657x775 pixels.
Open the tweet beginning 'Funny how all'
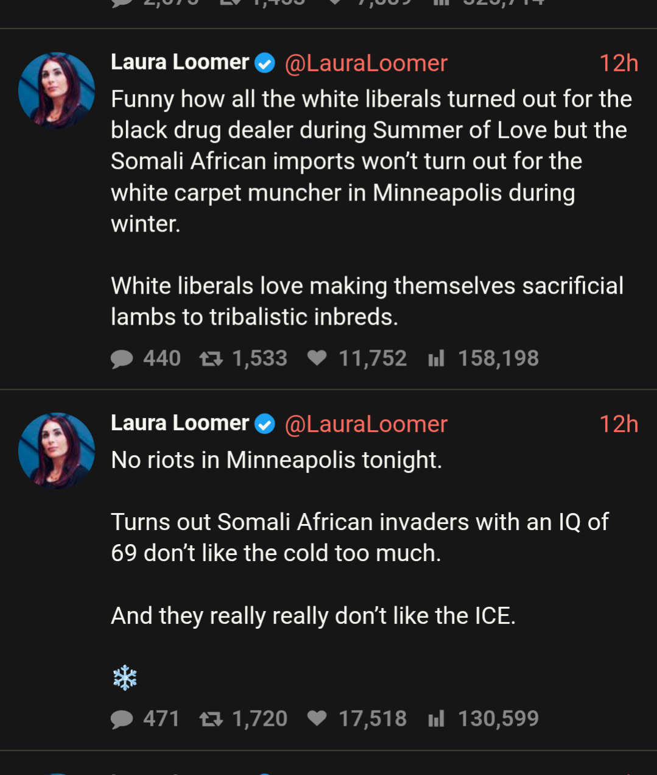370,161
